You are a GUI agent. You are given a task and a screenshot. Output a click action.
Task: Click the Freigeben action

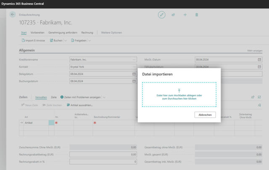pos(79,40)
